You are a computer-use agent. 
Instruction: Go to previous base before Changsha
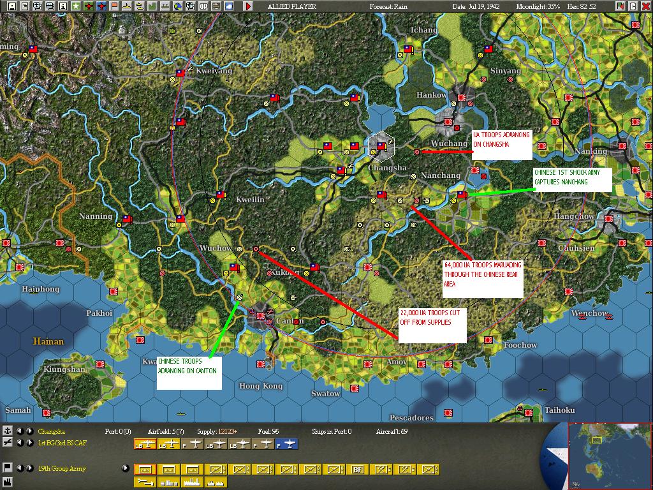(x=20, y=431)
